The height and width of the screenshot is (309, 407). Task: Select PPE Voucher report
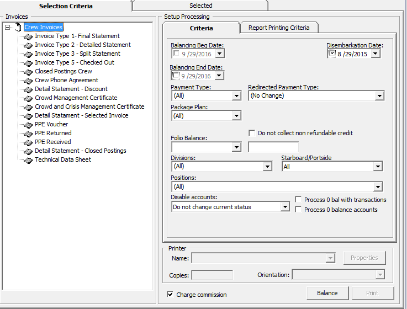(51, 124)
